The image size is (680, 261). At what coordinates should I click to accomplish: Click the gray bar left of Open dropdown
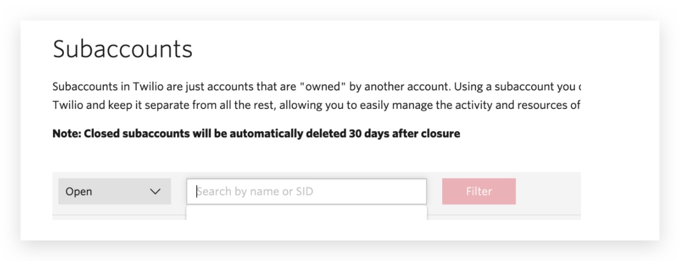(x=55, y=192)
